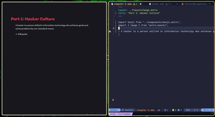Open the footerNavigation tab

[x=196, y=4]
